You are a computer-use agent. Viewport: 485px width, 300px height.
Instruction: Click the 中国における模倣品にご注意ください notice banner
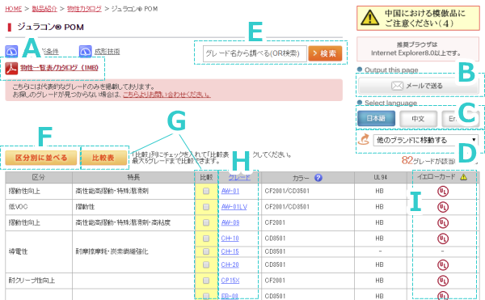point(418,19)
